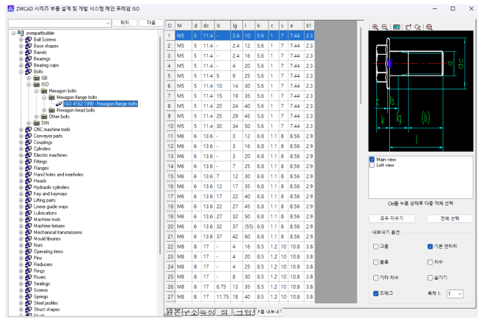Click the cyan window view icon
Screen dimensions: 485x323
396,27
